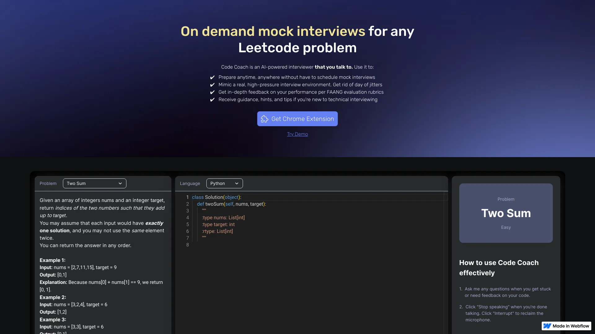Click the Made in Webflow badge
The height and width of the screenshot is (334, 595).
[566, 326]
